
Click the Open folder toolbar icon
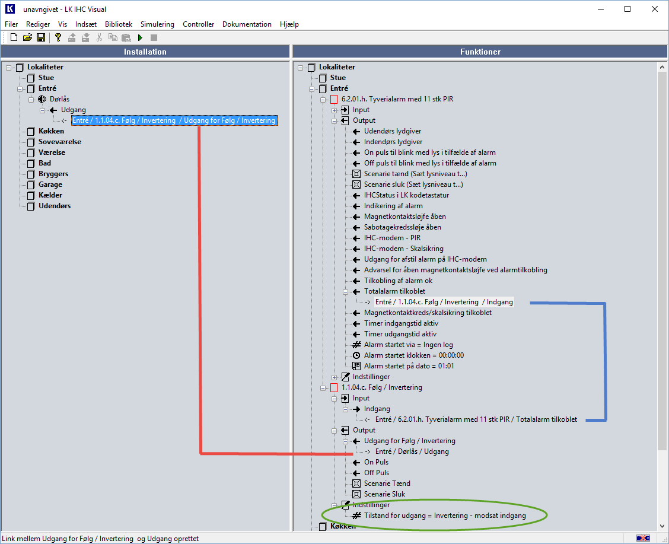click(27, 38)
